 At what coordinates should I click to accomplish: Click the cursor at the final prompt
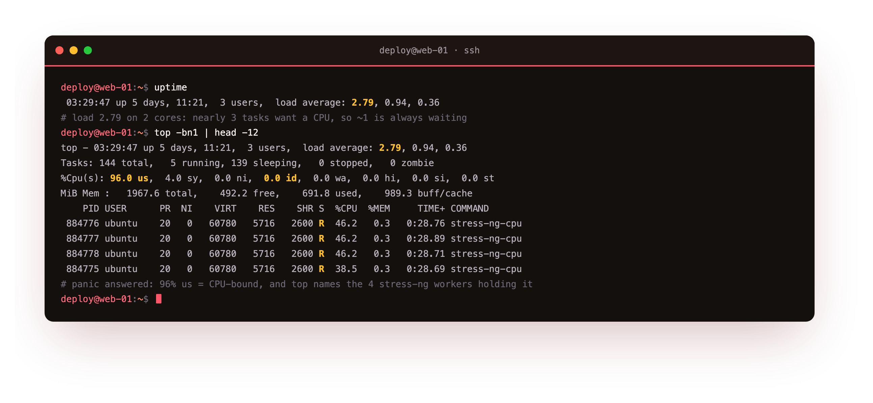click(159, 299)
